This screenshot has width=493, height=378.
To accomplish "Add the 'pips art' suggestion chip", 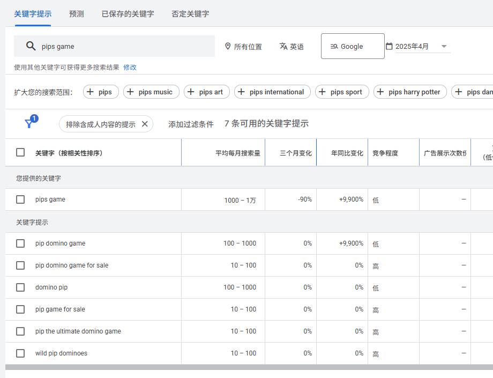I will point(206,92).
